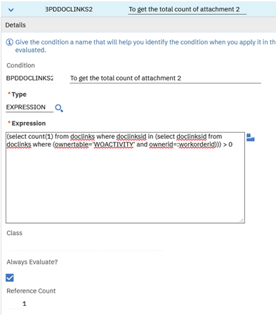Select the condition description in Details
Screen dimensions: 276x315
tap(165, 78)
